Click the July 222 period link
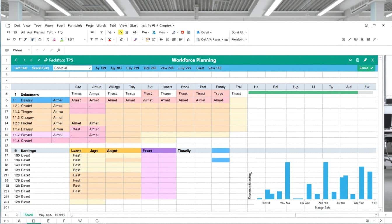The image size is (392, 224). point(185,68)
